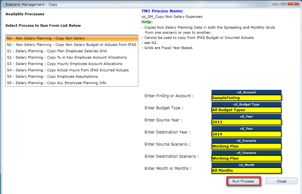This screenshot has height=194, width=302.
Task: Select S4 Copy Actual Hours from IFAS
Action: click(72, 70)
